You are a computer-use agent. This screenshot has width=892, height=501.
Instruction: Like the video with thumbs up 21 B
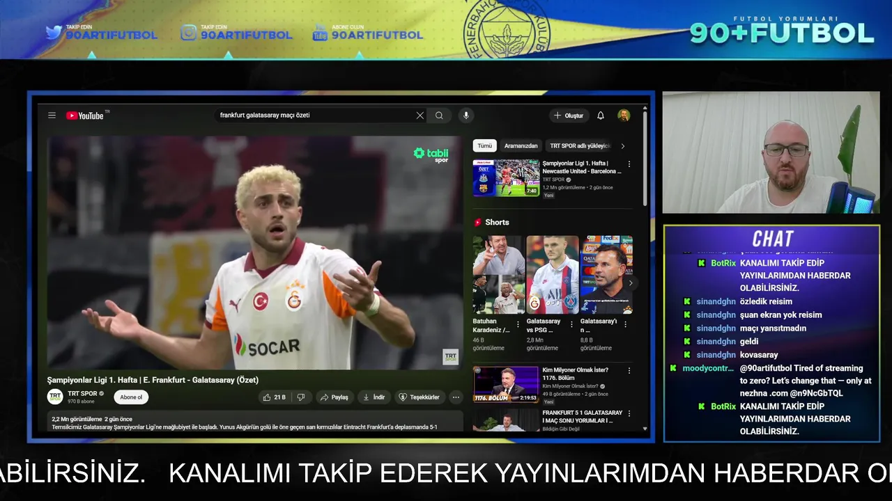click(274, 397)
